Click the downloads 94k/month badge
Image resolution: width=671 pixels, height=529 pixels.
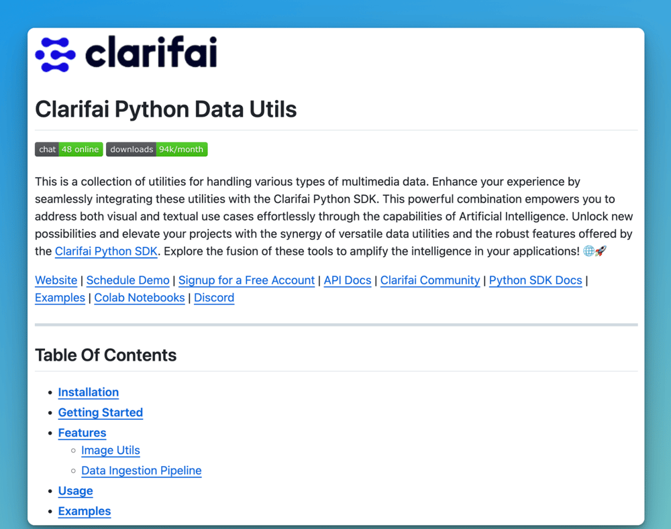tap(156, 150)
